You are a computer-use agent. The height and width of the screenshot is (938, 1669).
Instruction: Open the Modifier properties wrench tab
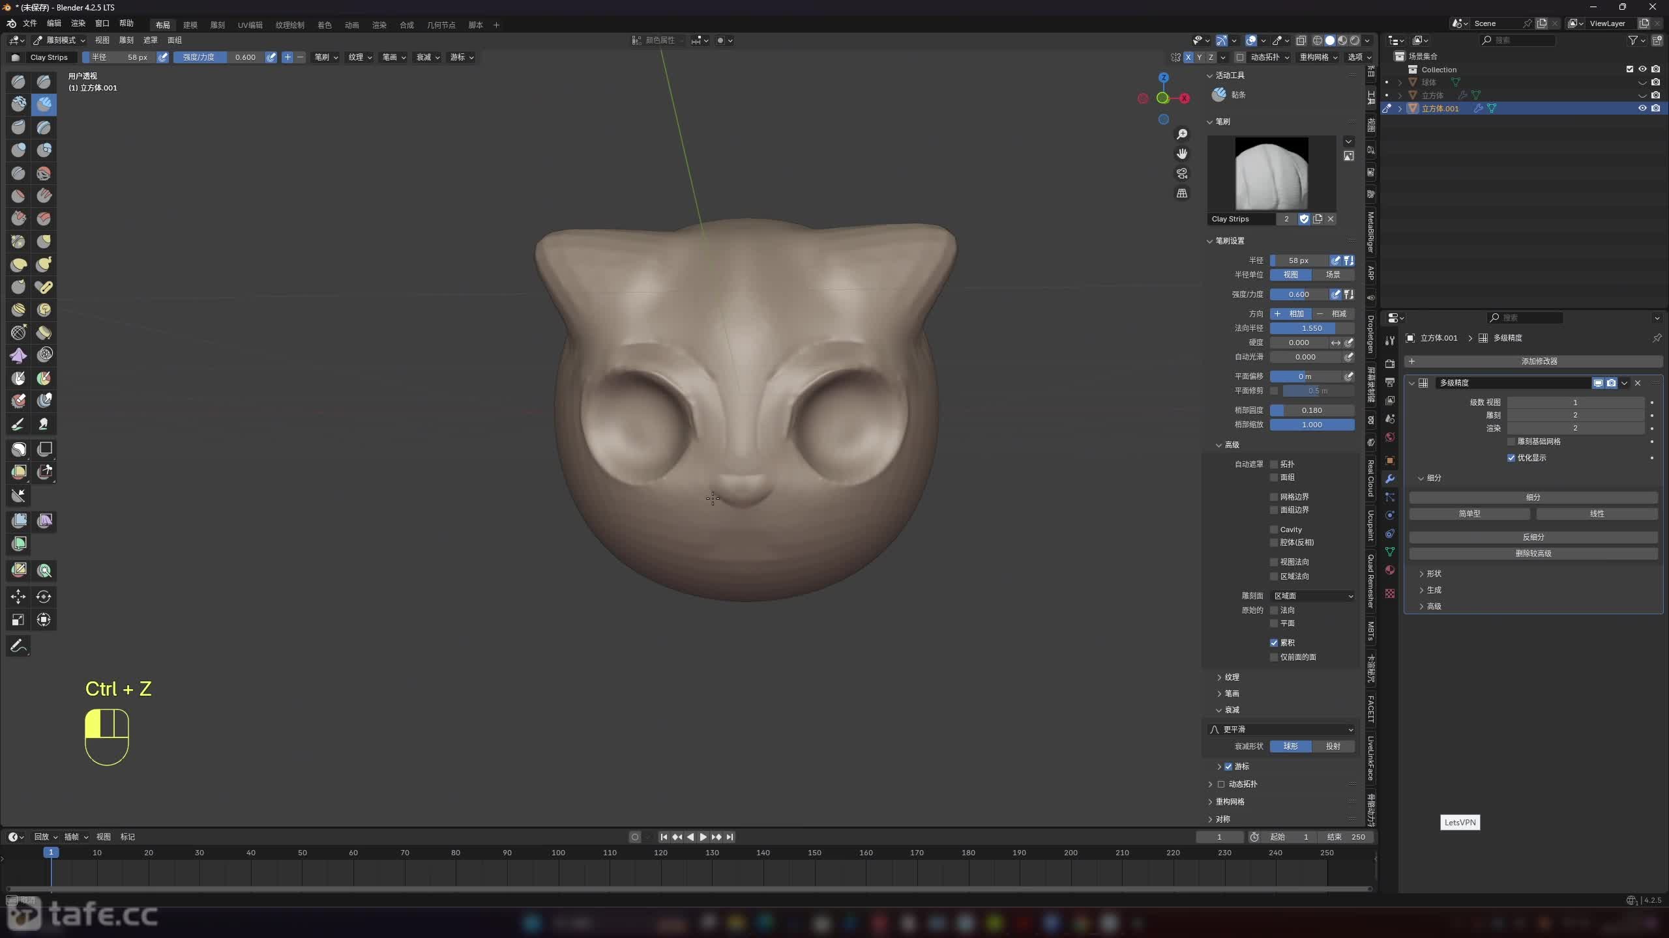(x=1390, y=479)
